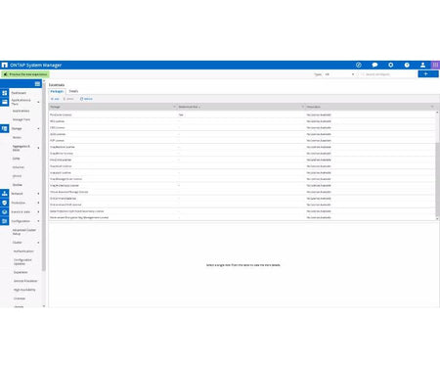Open the help question mark icon
Viewport: 440px width, 367px height.
[x=407, y=65]
